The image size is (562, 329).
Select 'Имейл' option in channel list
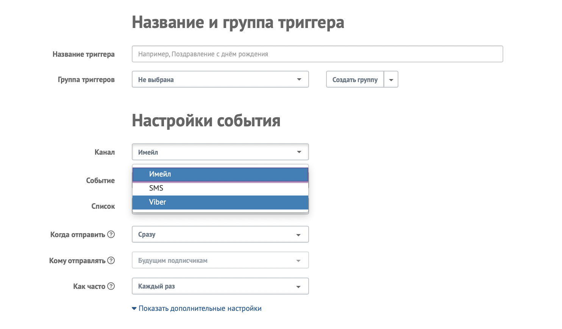(220, 174)
